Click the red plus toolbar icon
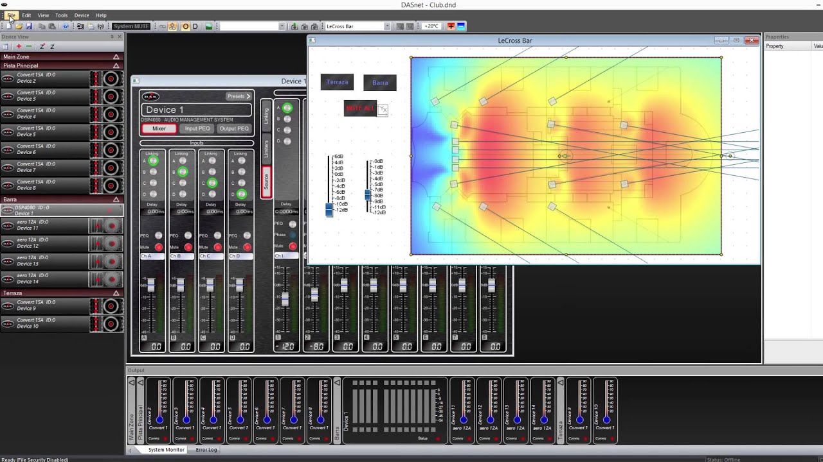Image resolution: width=823 pixels, height=462 pixels. [451, 26]
